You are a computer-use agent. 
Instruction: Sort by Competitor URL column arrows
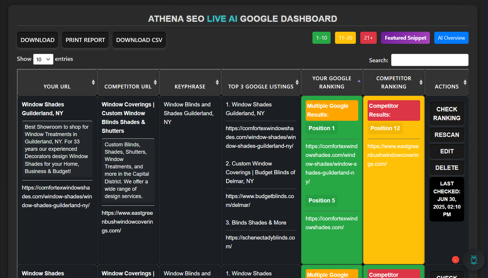pyautogui.click(x=155, y=82)
